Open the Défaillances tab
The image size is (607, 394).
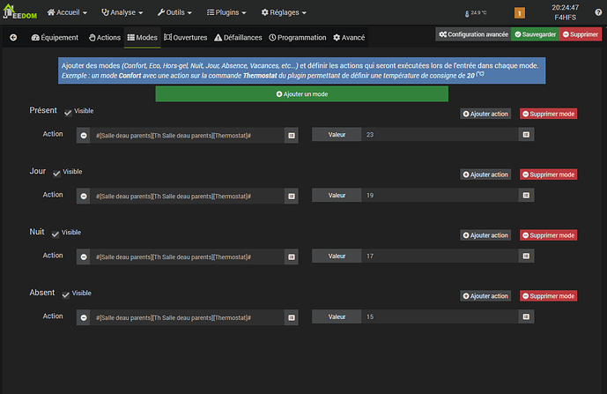238,38
